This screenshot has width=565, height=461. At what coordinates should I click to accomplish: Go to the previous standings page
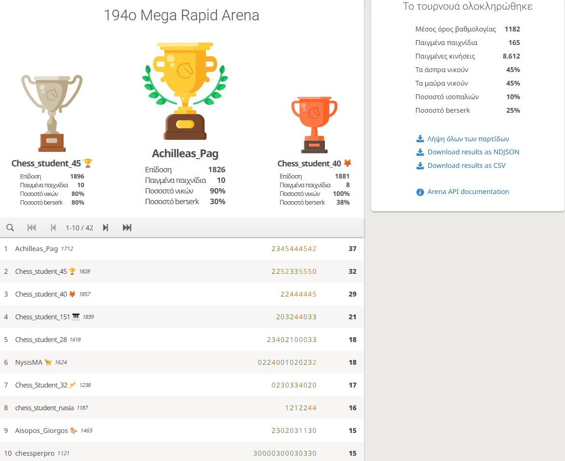pyautogui.click(x=53, y=227)
